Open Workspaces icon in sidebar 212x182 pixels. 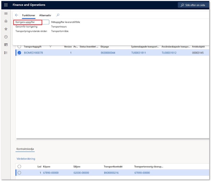pyautogui.click(x=6, y=45)
